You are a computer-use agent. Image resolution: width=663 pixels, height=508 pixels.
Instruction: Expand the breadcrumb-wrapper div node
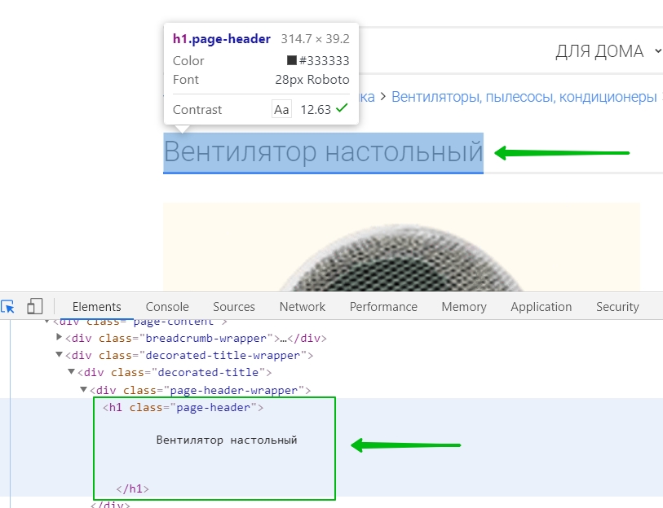(60, 337)
